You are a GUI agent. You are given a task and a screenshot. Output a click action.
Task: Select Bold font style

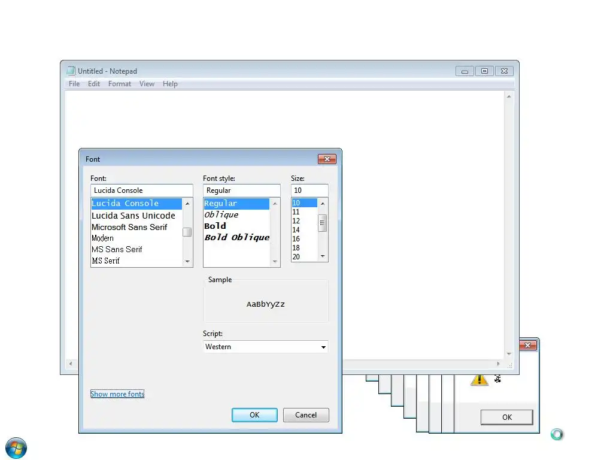236,226
